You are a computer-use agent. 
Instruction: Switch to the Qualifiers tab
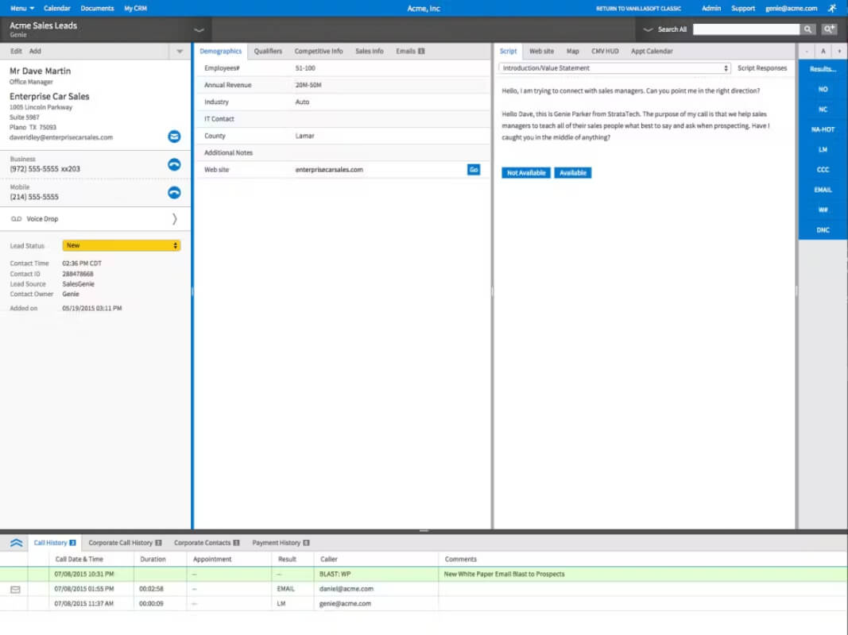[269, 52]
